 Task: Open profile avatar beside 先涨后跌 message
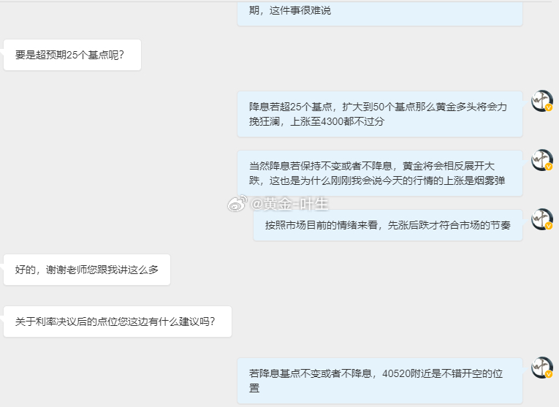[542, 219]
